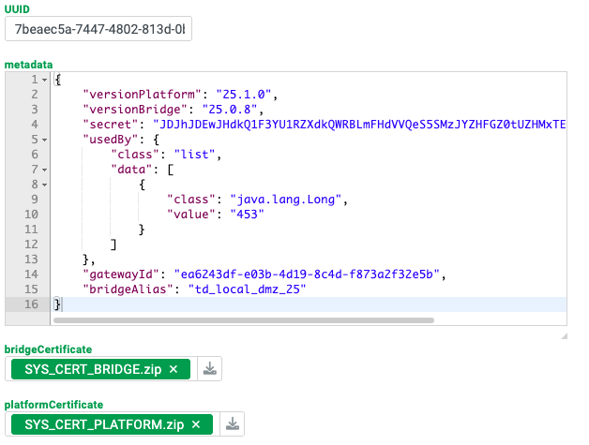Click the resize handle of the metadata editor
The height and width of the screenshot is (445, 589).
[x=565, y=335]
